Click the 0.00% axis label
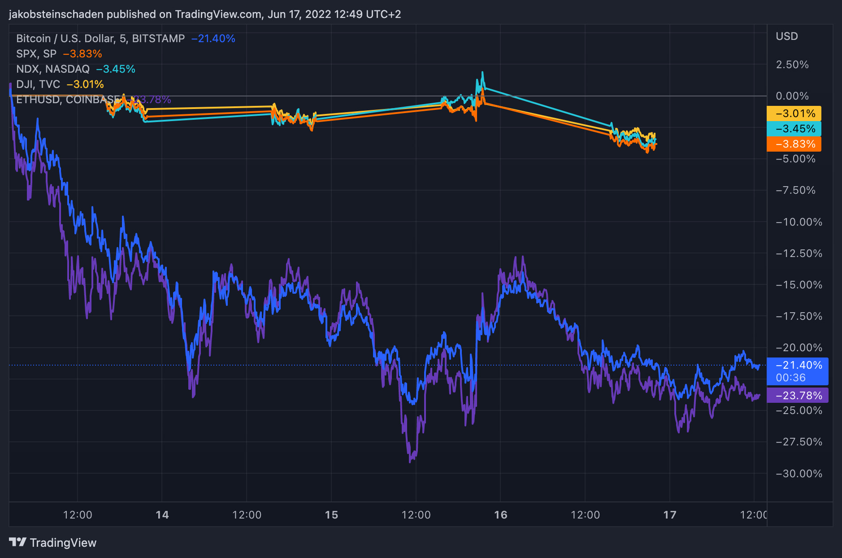Image resolution: width=842 pixels, height=558 pixels. point(792,96)
